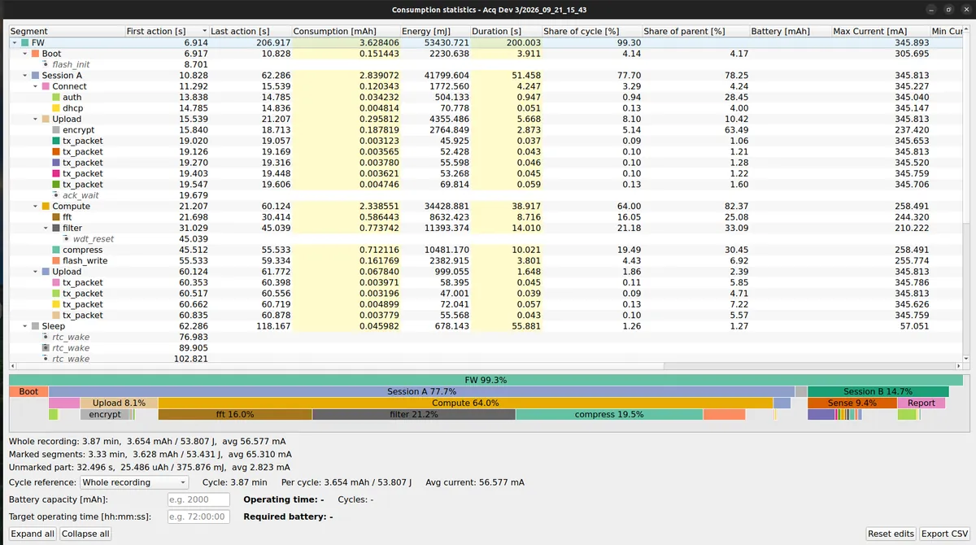The height and width of the screenshot is (545, 976).
Task: Click color icon of tx_packet starting 60.353
Action: tap(56, 282)
